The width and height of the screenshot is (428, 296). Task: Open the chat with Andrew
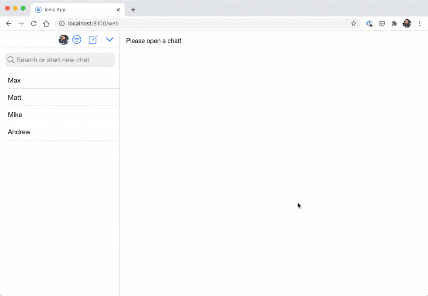click(60, 132)
